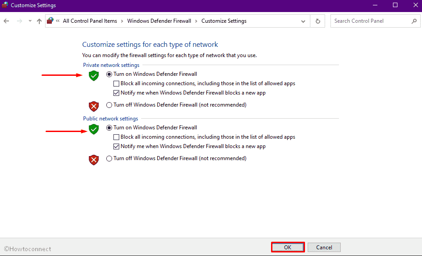
Task: Click the Cancel button
Action: click(x=324, y=247)
